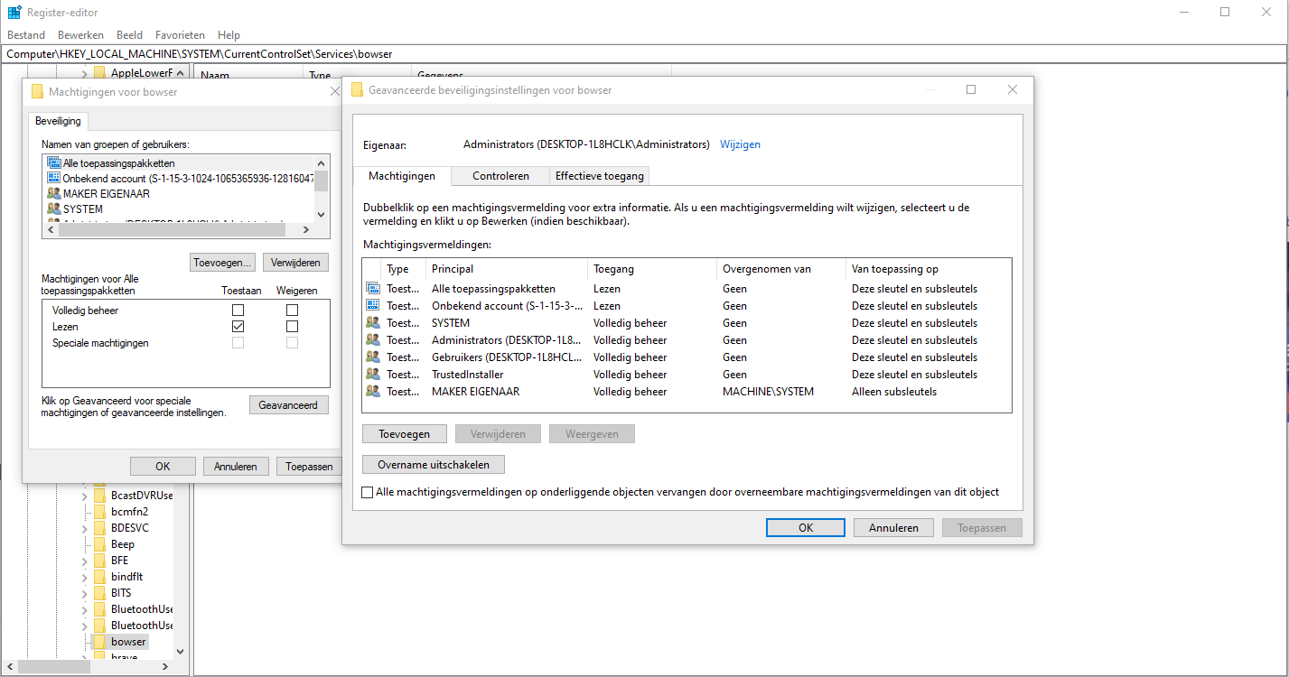Click the vertical scrollbar of group names list
The image size is (1289, 677).
click(322, 189)
